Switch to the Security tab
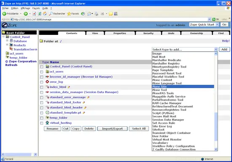This screenshot has height=162, width=232. (x=148, y=33)
